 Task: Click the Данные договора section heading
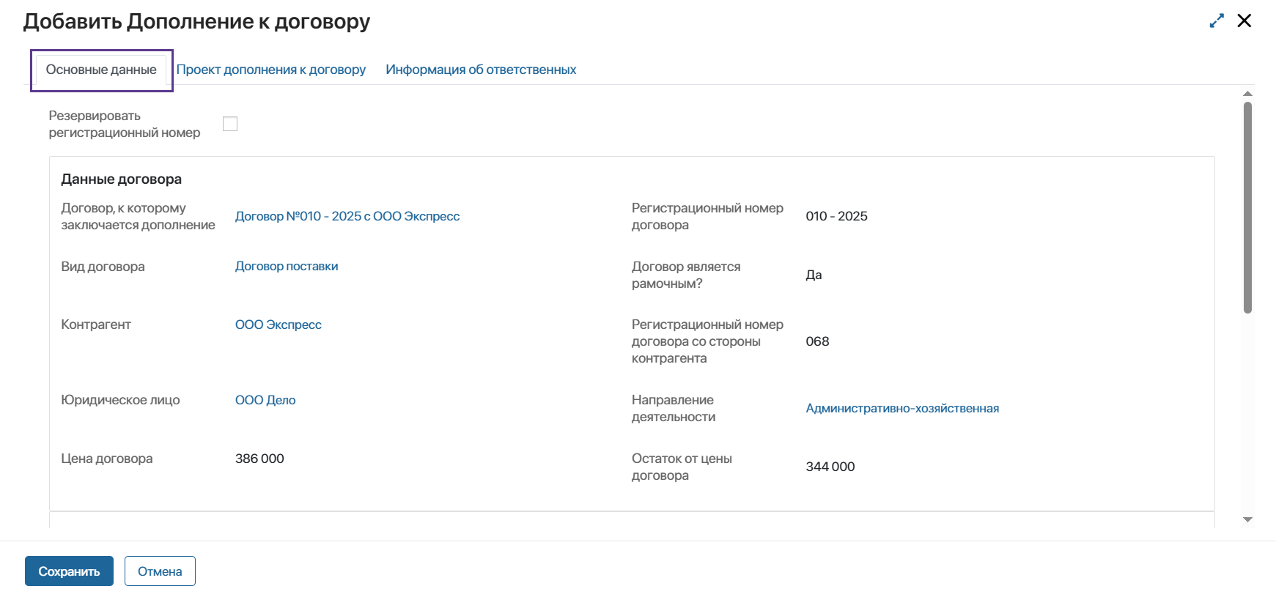pos(122,179)
